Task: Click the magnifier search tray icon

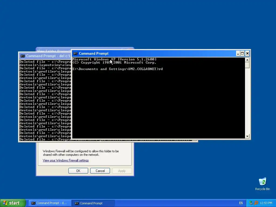Action: pos(256,203)
